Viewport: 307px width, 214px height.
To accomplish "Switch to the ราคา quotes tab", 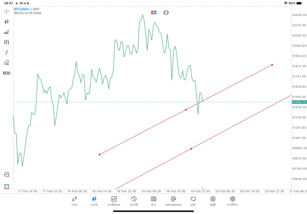I will tap(74, 201).
